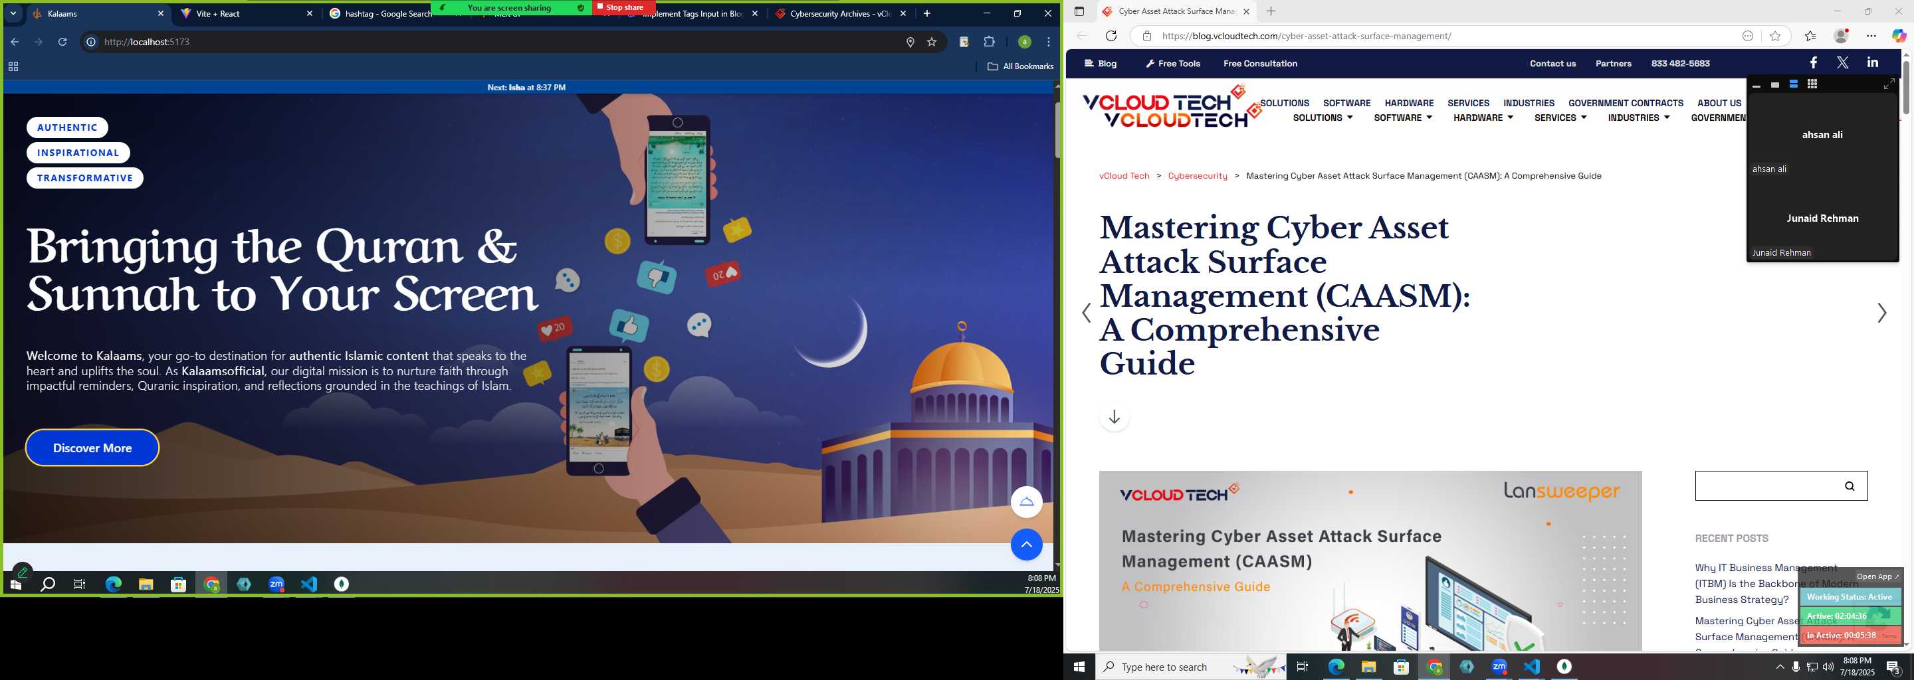Open Chrome tab search dropdown arrow

13,13
